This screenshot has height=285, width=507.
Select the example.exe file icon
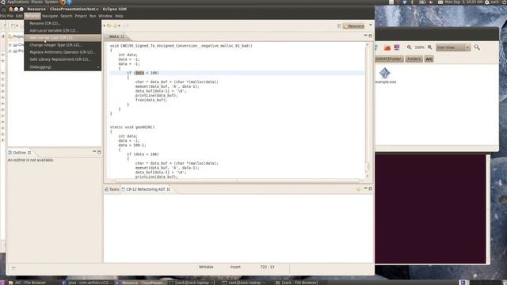tap(385, 73)
